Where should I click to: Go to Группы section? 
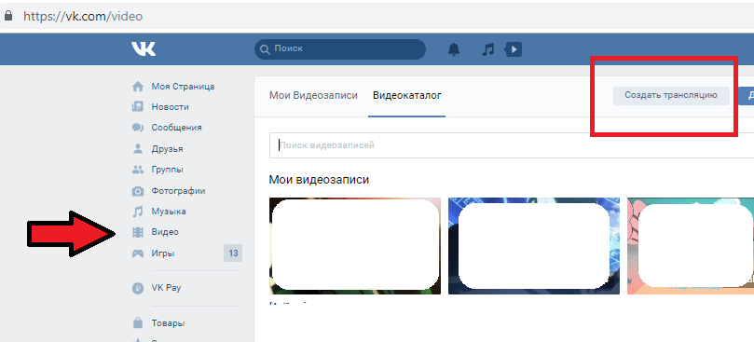click(167, 170)
